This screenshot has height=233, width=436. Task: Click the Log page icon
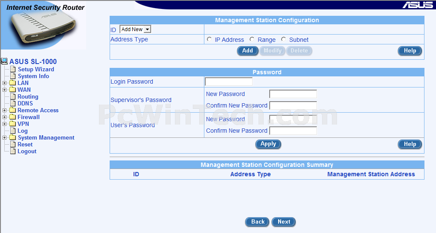tap(13, 131)
